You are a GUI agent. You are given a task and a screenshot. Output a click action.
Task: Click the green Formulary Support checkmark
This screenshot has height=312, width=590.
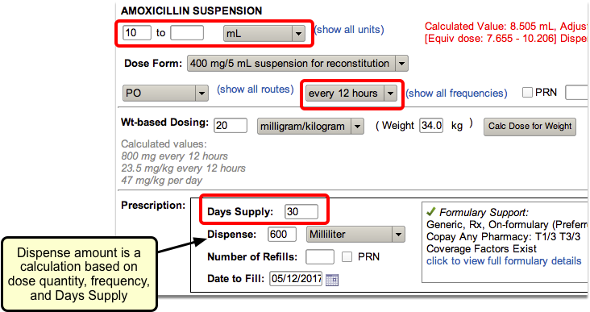pos(431,211)
